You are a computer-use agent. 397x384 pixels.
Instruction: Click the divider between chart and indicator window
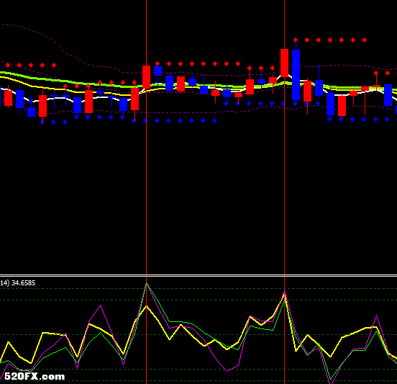[198, 275]
